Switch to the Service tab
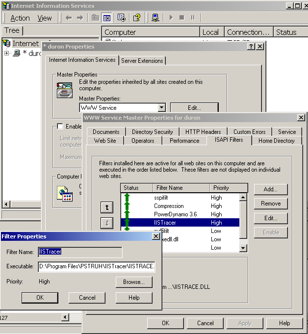Viewport: 308px width, 334px height. (x=287, y=132)
